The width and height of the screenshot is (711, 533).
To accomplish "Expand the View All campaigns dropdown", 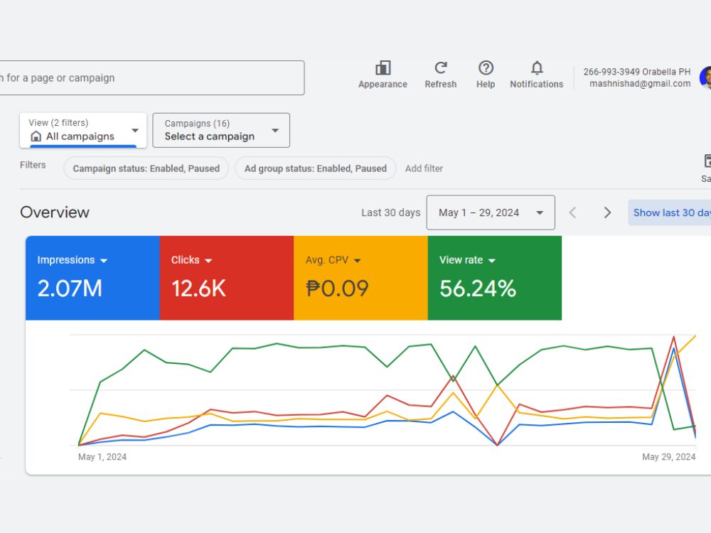I will point(83,130).
